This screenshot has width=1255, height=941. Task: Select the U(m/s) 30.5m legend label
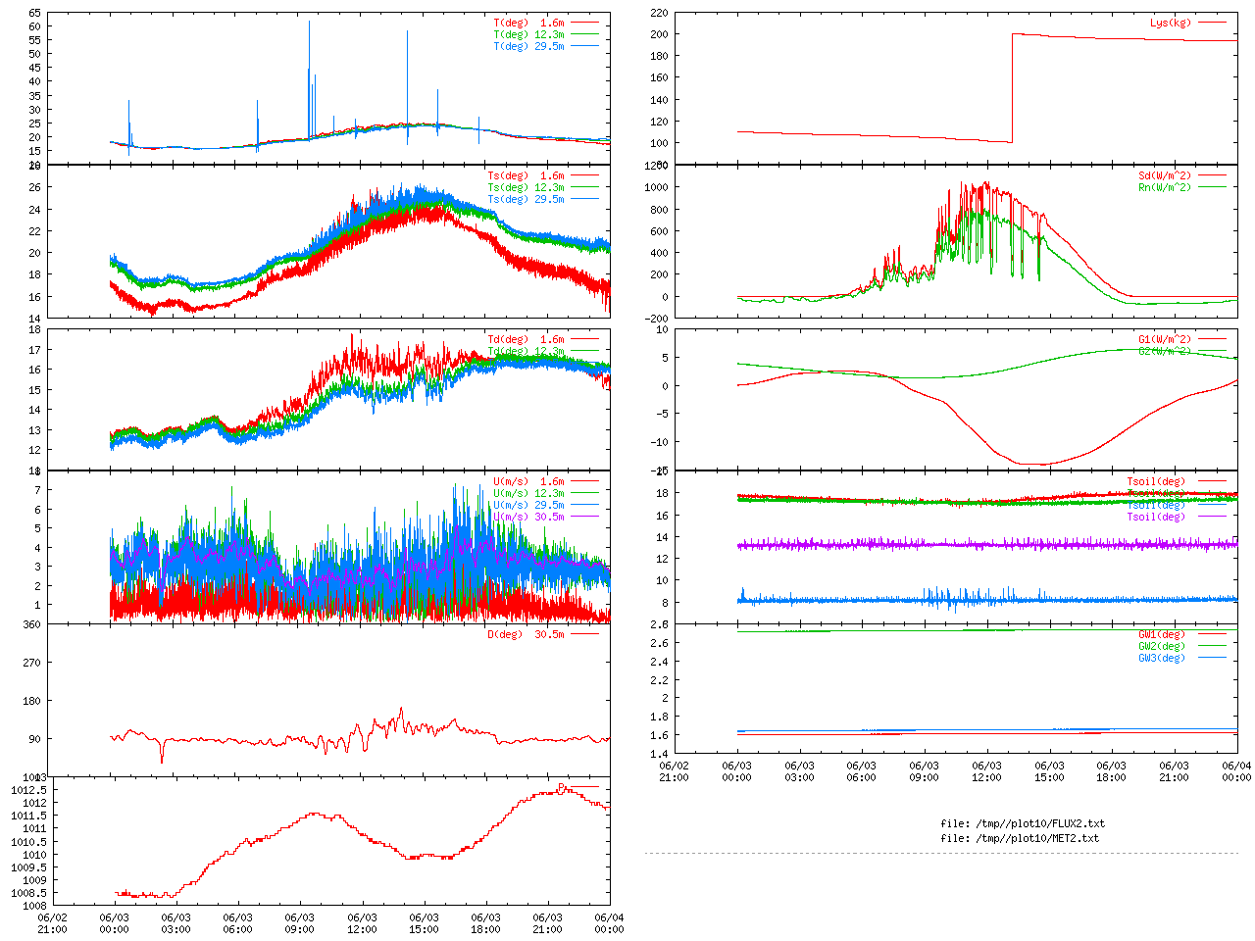[528, 517]
